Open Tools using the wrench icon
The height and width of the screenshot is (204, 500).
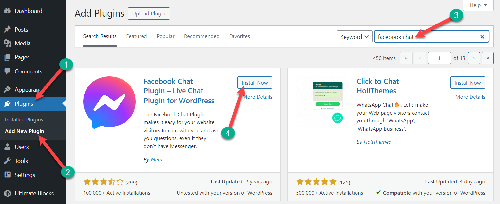[x=8, y=161]
